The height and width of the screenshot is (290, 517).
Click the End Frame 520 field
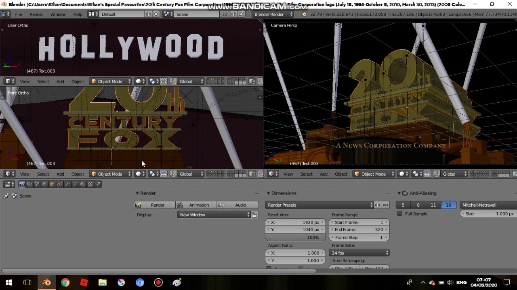click(x=359, y=230)
